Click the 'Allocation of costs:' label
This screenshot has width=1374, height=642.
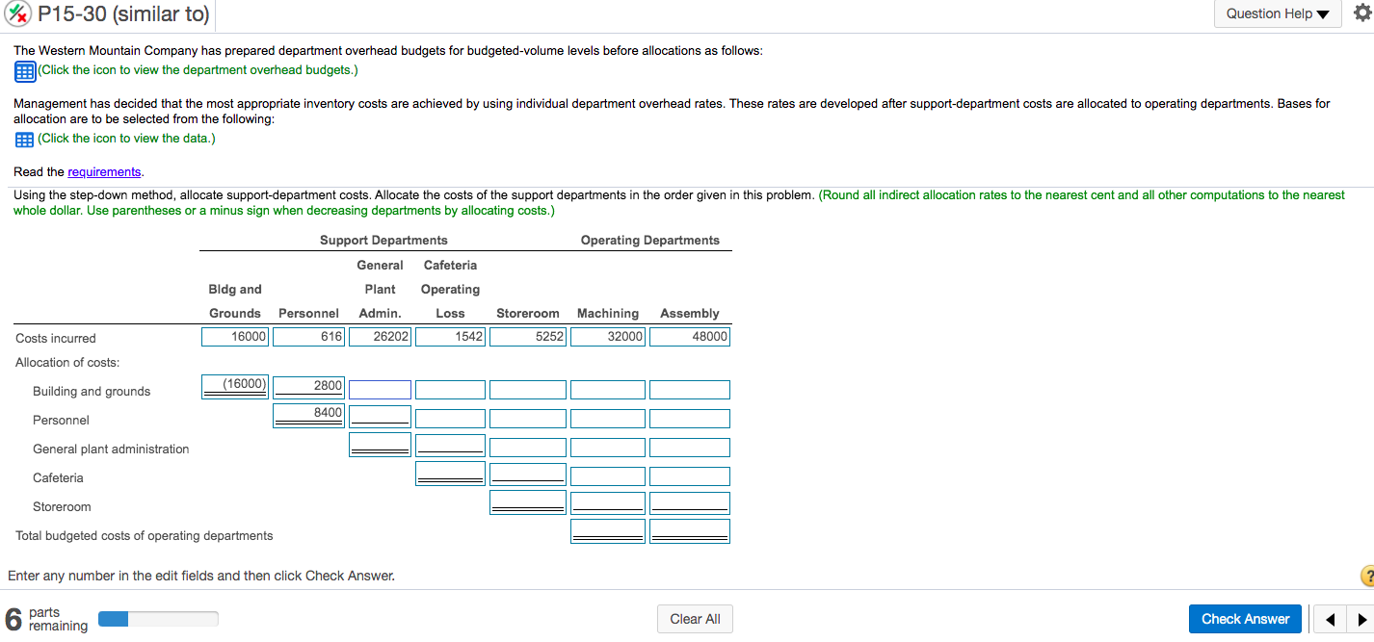67,362
